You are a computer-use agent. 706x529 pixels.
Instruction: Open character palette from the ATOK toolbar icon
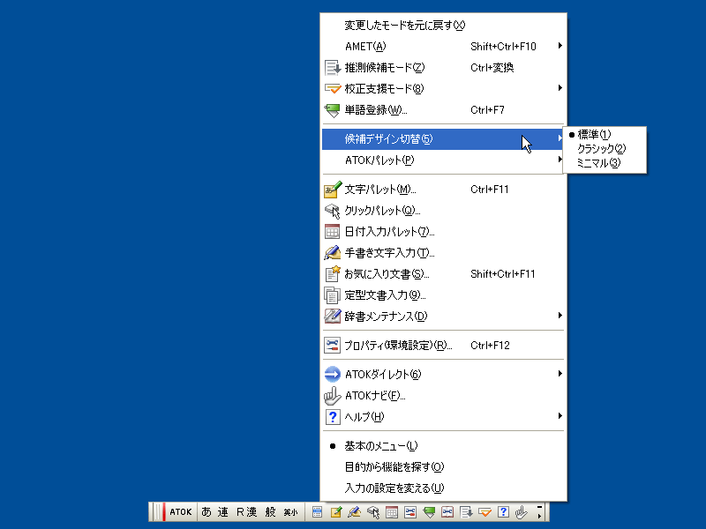click(336, 512)
